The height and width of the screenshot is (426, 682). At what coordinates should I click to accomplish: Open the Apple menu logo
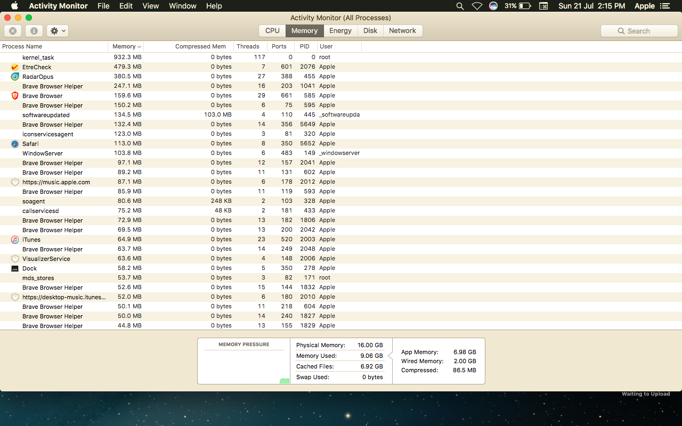[x=14, y=6]
